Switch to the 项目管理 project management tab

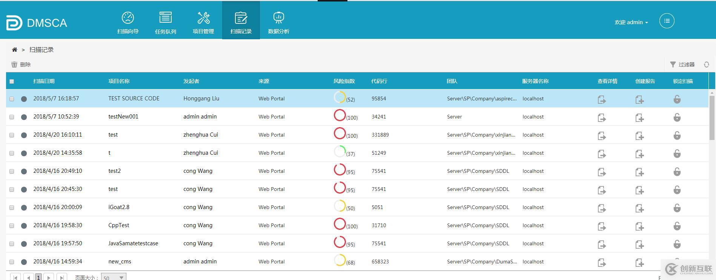point(203,23)
